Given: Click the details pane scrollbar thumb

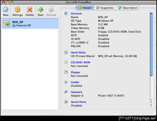Looking at the screenshot, I should pos(151,44).
